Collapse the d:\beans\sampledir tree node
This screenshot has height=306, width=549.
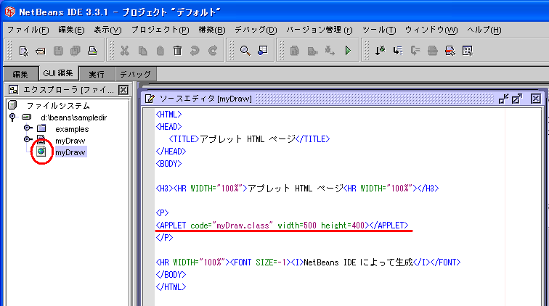point(12,117)
